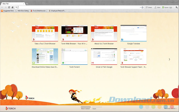Screen dimensions: 179x112
Task: Expand the Recently closed dropdown
Action: (170, 108)
